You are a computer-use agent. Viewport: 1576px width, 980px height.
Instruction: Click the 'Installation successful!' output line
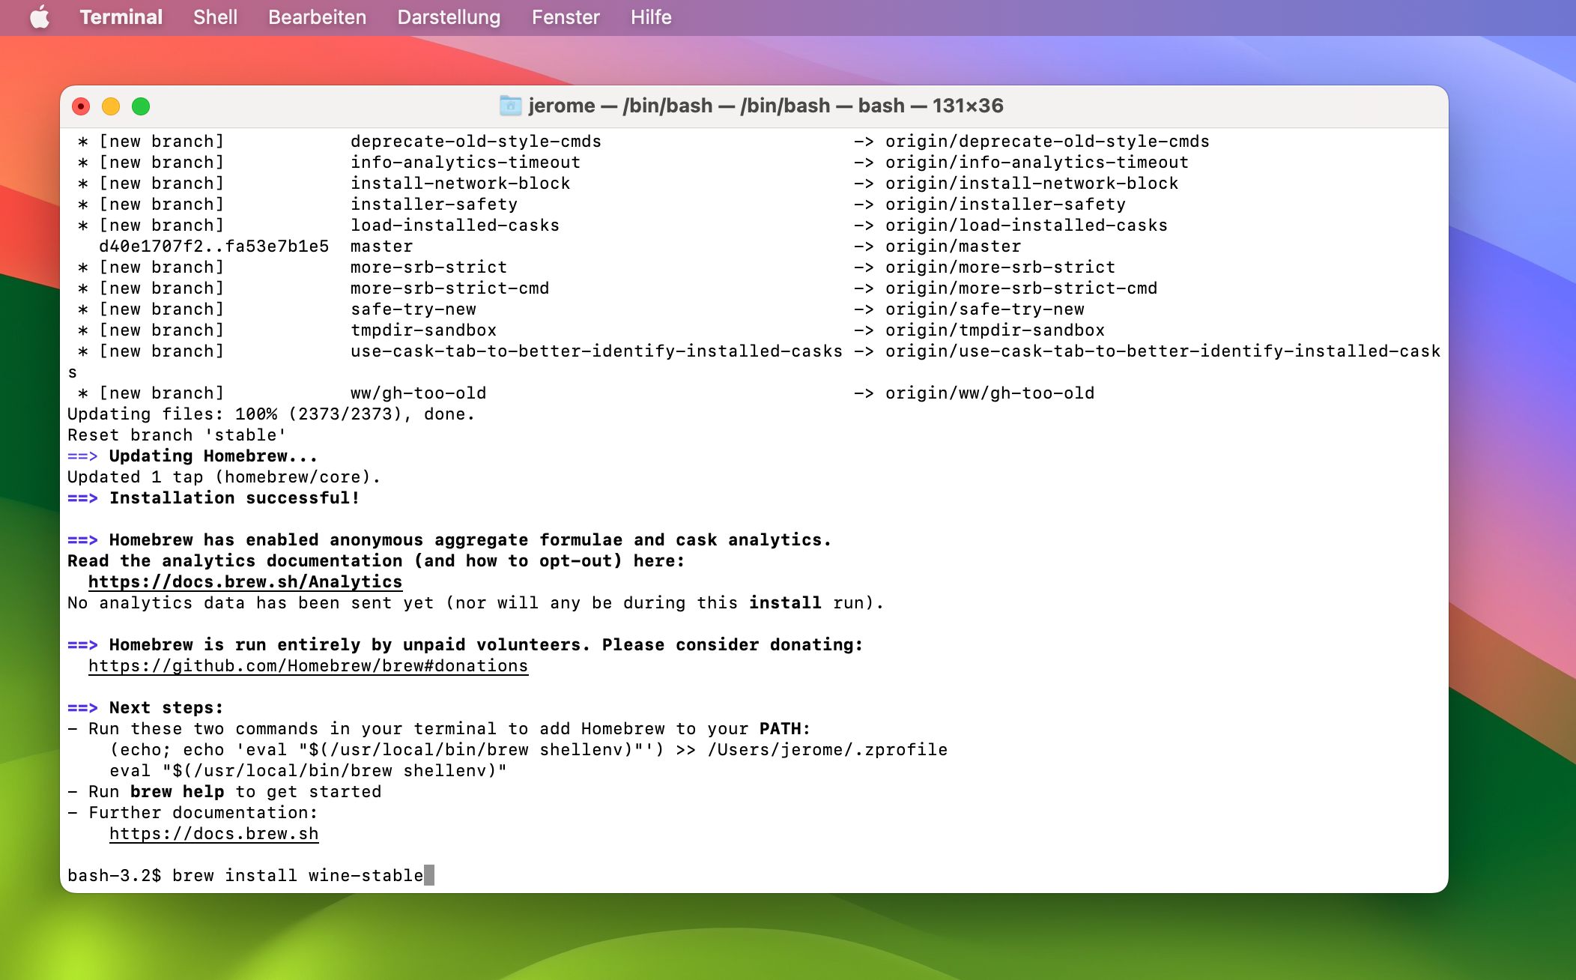(234, 498)
